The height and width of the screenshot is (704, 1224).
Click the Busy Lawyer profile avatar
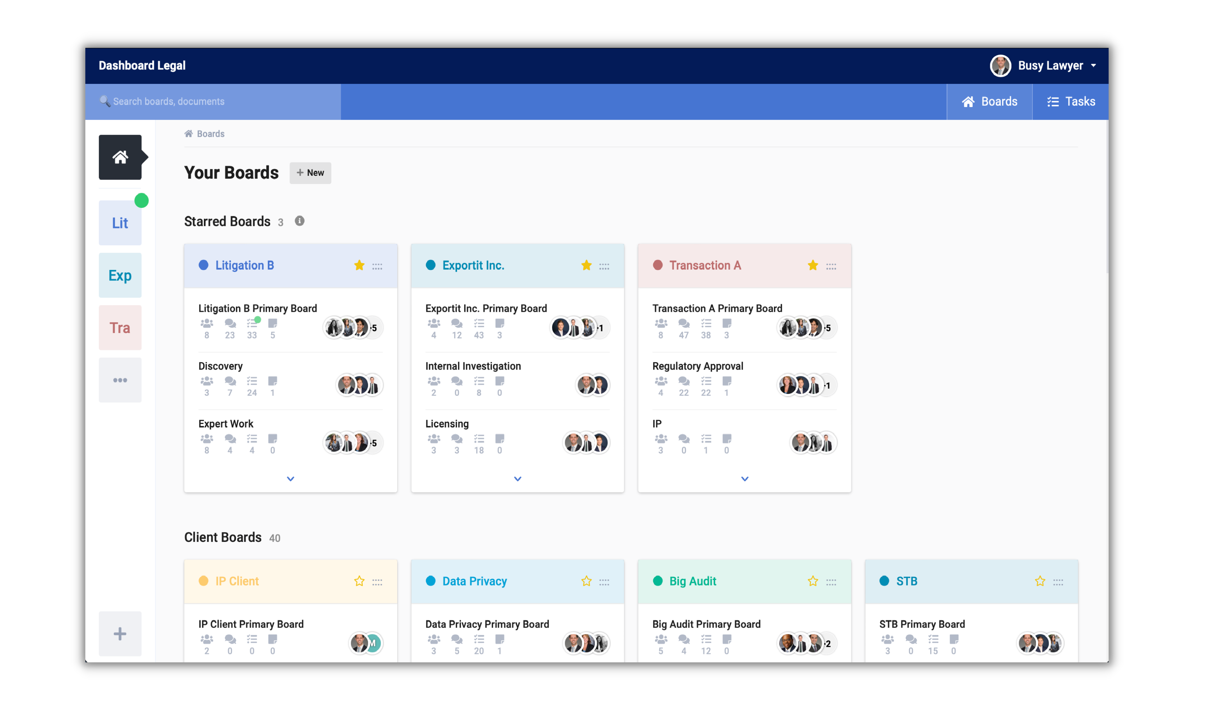pos(1000,66)
